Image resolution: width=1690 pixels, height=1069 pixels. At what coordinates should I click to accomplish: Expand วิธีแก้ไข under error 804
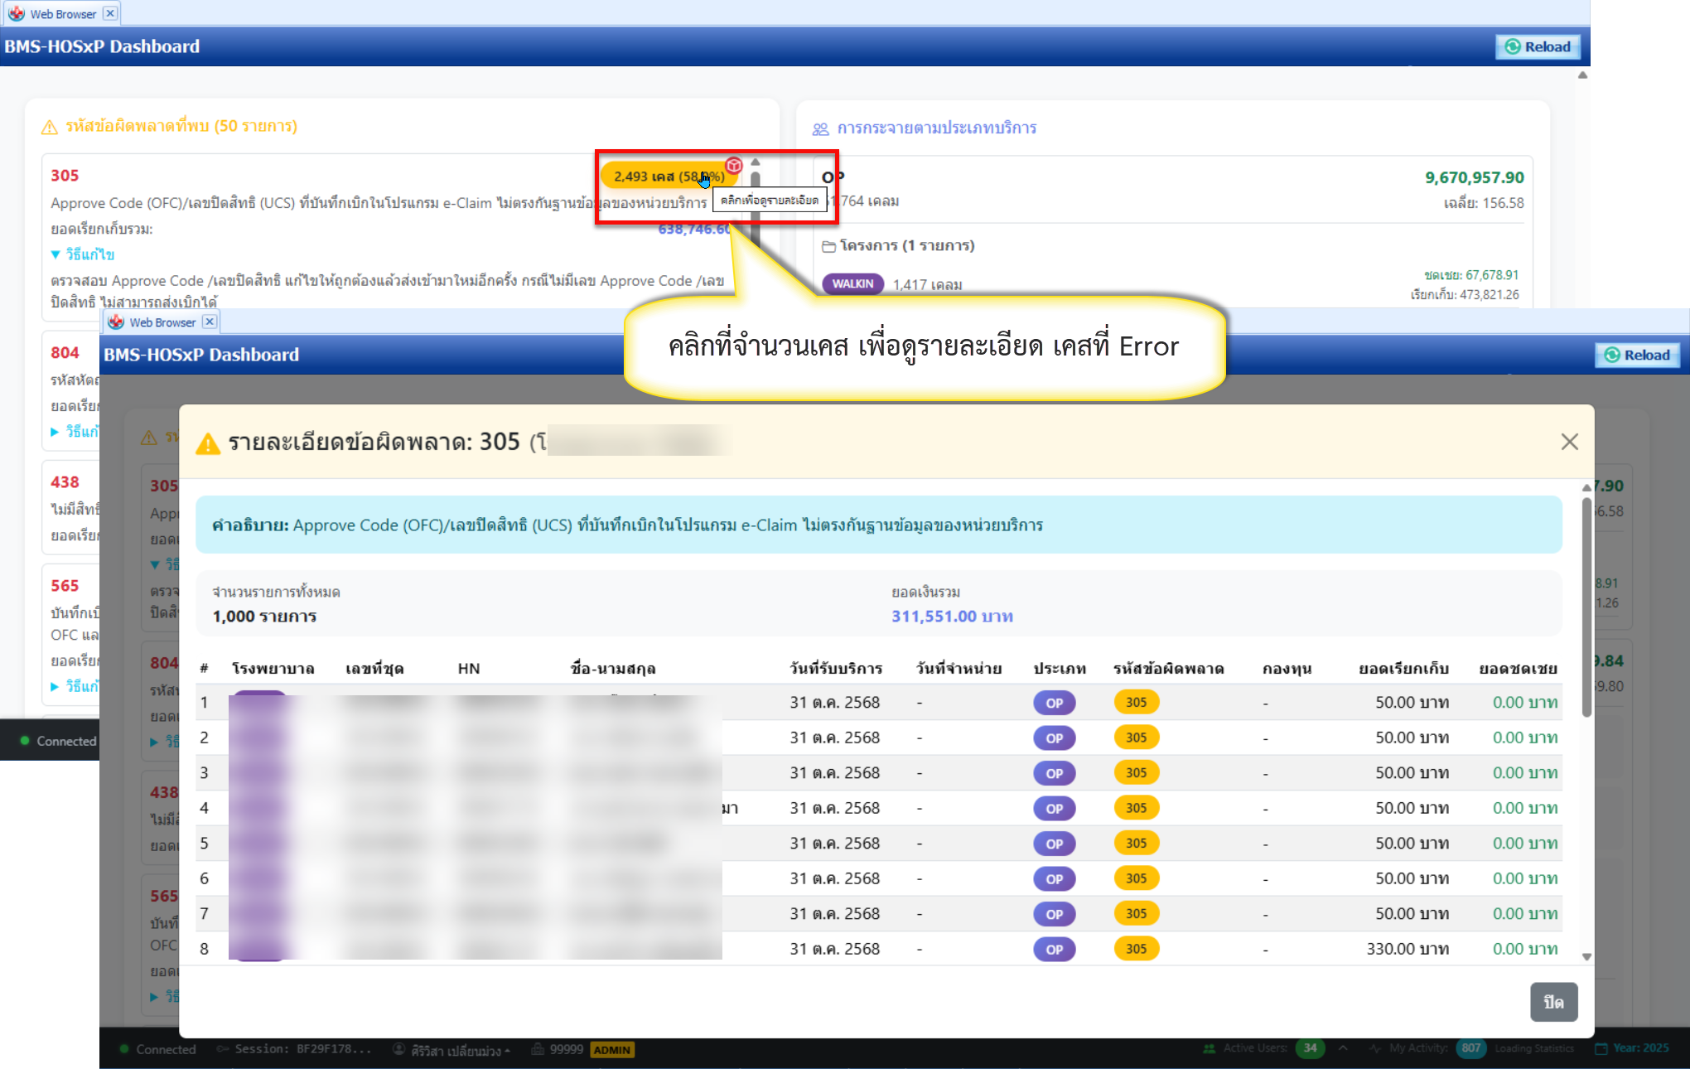[x=75, y=432]
